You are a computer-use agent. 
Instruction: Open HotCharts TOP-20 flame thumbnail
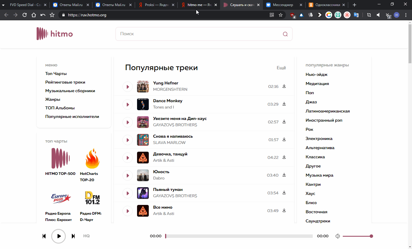92,158
